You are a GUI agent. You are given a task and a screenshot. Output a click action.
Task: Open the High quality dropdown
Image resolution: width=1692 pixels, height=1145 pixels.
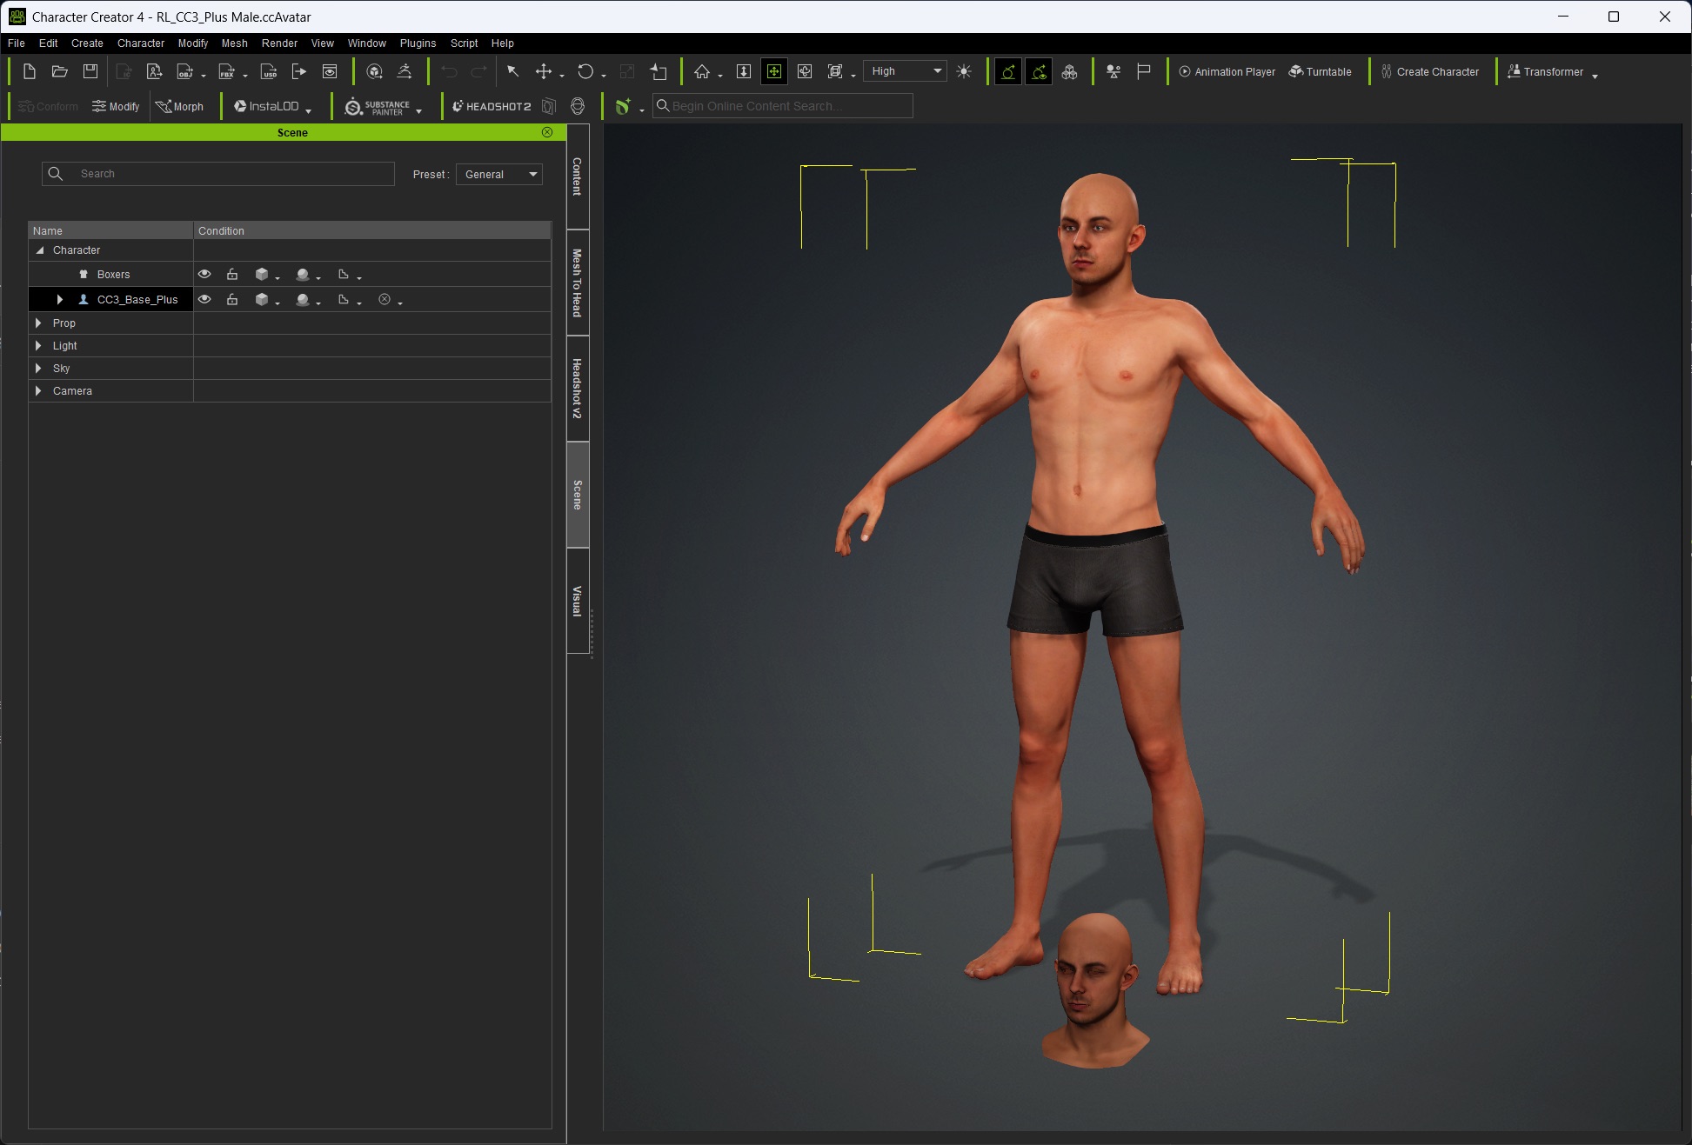906,71
